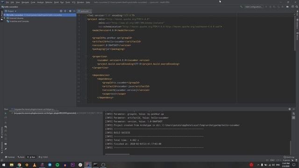Select the pom.xml editor tab
Screen dimensions: 299x168
(x=84, y=11)
